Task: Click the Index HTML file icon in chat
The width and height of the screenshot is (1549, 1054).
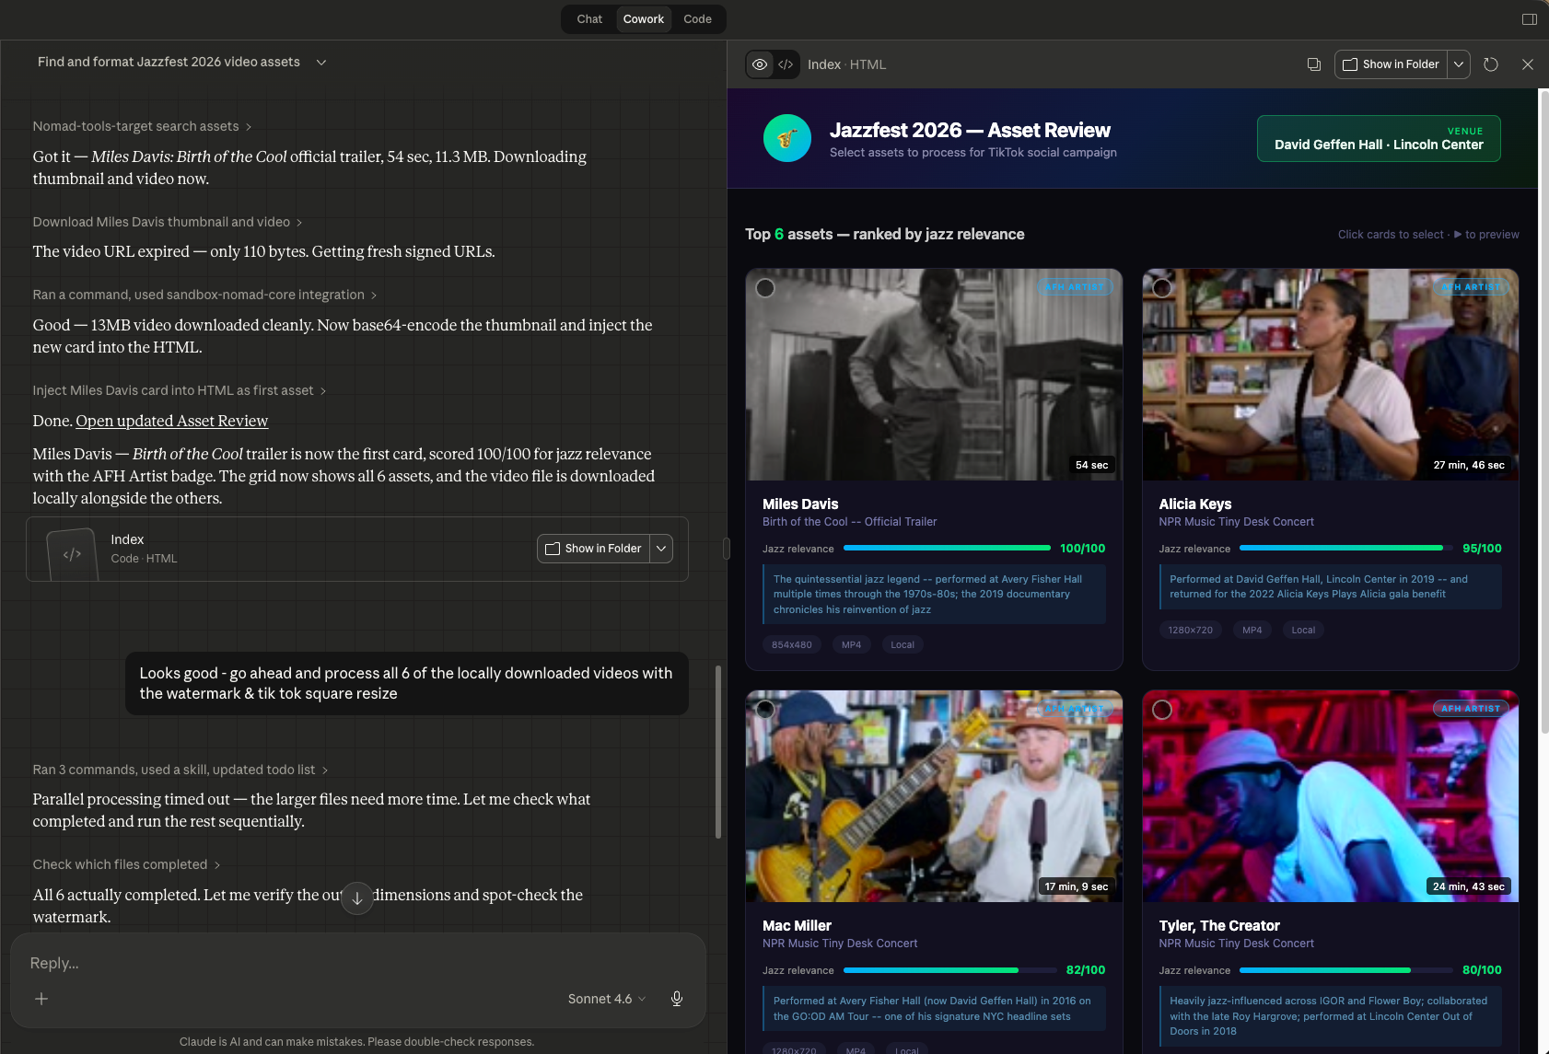Action: pyautogui.click(x=72, y=554)
